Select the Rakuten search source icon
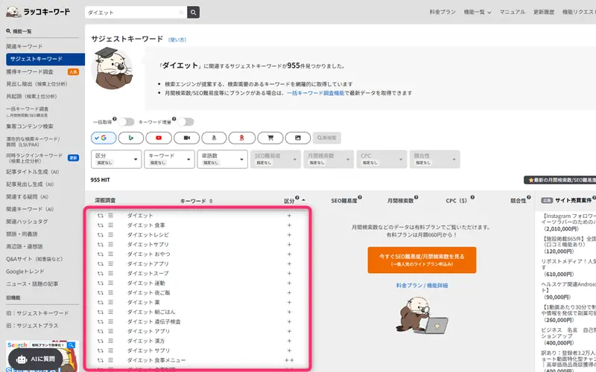 coord(242,138)
